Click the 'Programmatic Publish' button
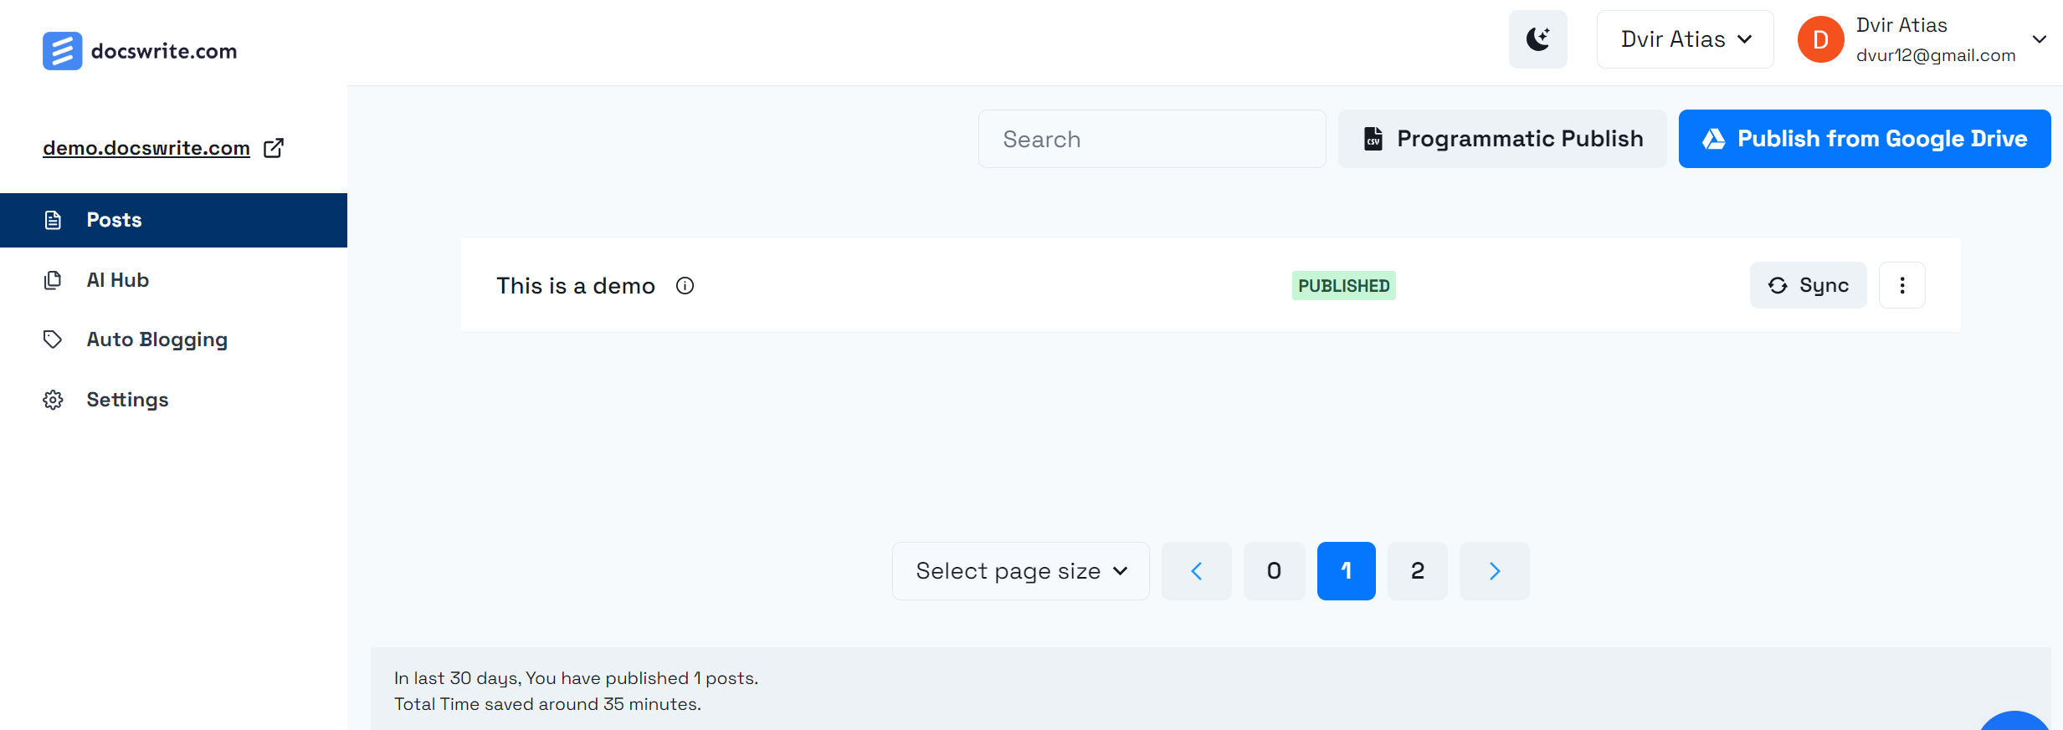The image size is (2063, 730). (x=1502, y=139)
